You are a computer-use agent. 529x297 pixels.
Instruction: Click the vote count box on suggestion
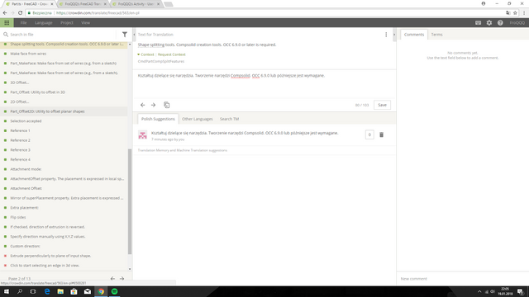(369, 134)
